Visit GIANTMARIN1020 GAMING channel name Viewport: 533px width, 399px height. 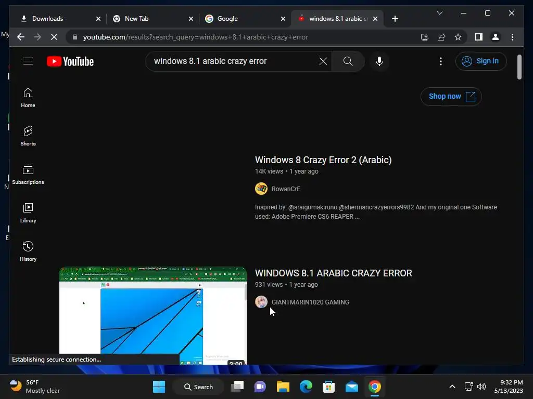pos(310,302)
